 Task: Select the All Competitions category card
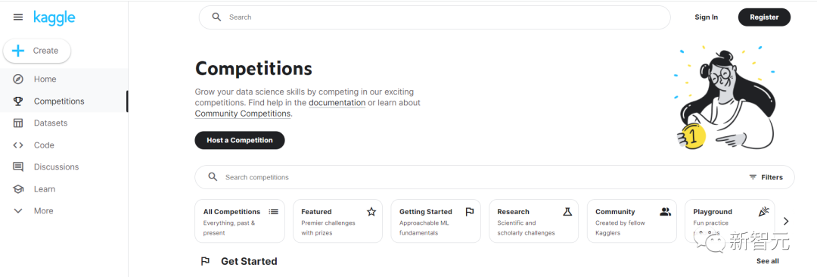(240, 221)
